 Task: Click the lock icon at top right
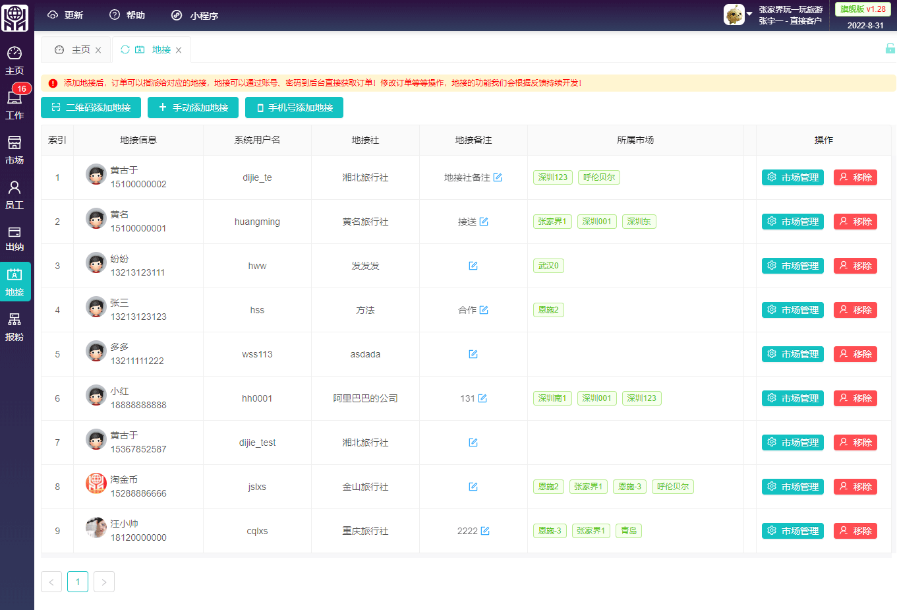coord(890,49)
